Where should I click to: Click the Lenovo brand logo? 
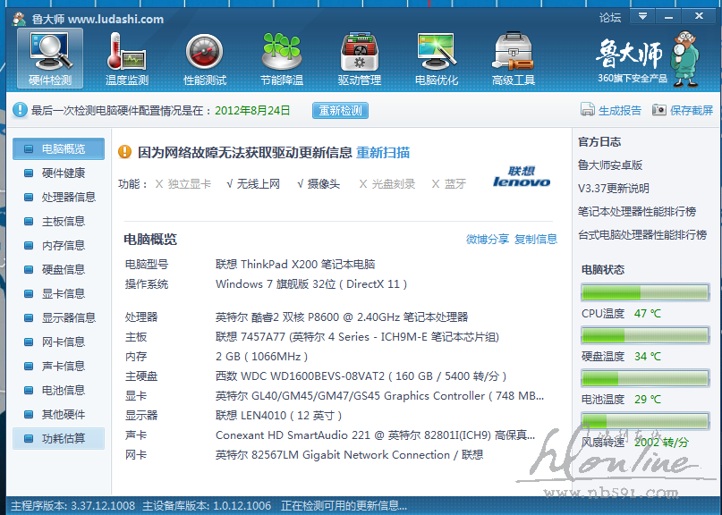tap(522, 177)
